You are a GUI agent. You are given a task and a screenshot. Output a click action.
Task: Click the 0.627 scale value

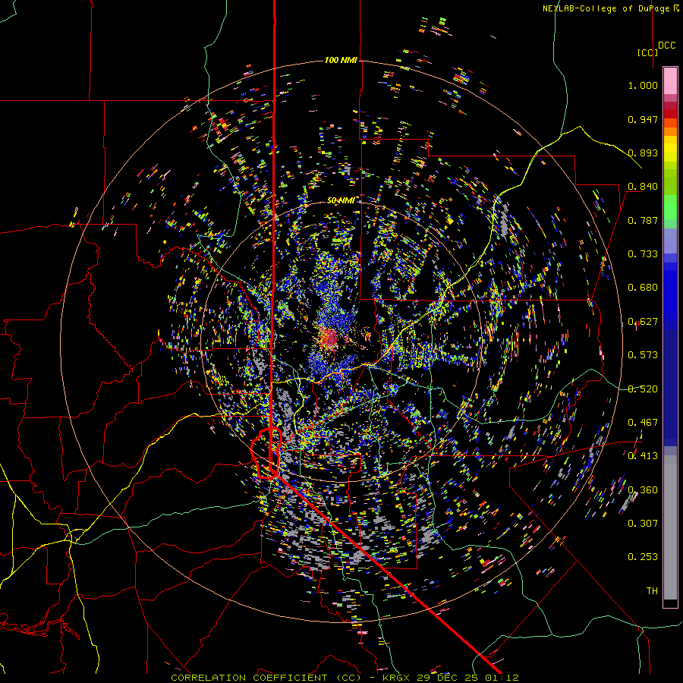[643, 322]
